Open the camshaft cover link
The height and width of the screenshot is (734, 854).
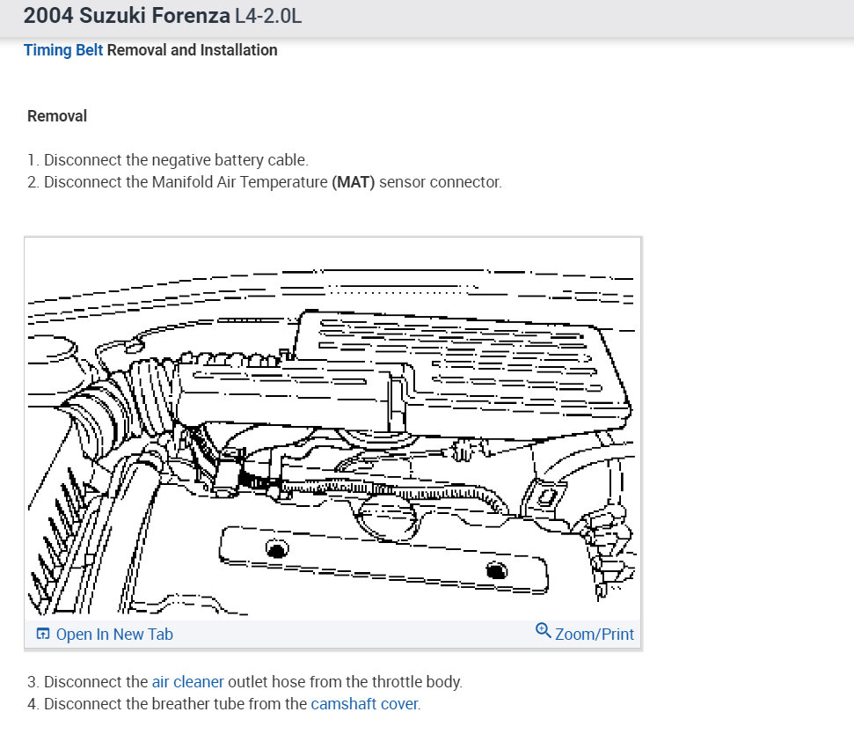pos(364,703)
